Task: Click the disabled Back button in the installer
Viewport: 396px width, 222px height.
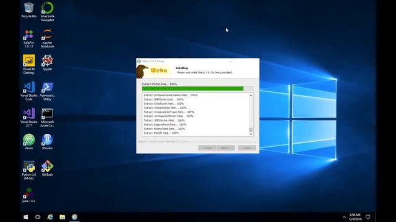Action: (x=207, y=148)
